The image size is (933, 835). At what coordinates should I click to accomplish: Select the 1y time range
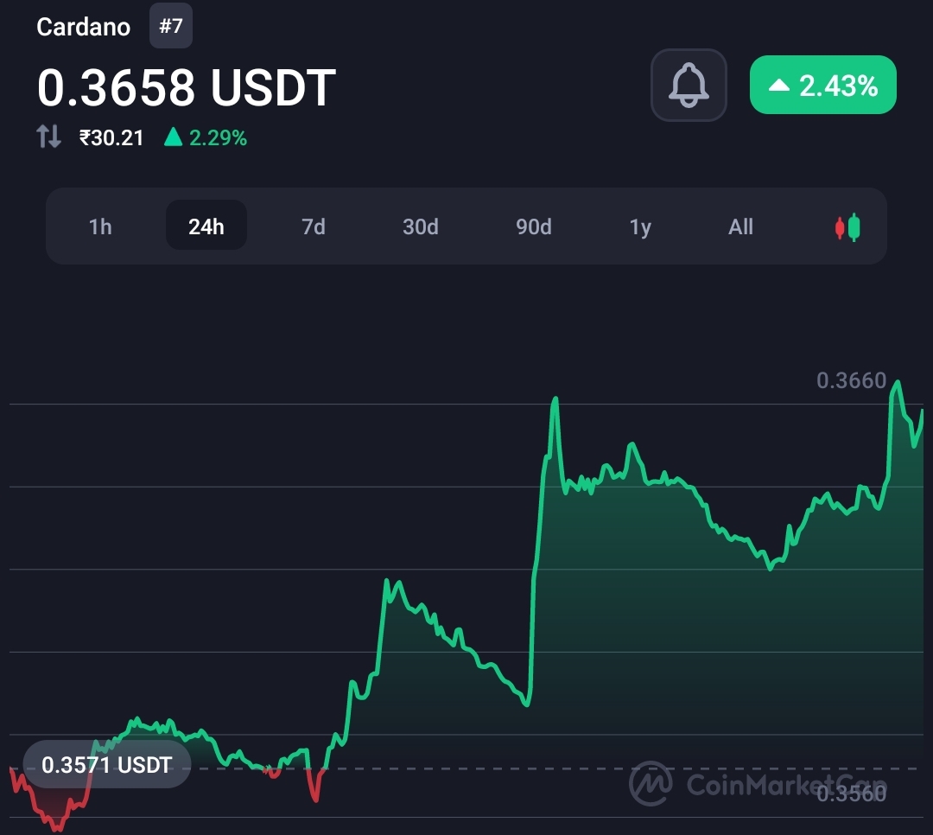tap(640, 227)
